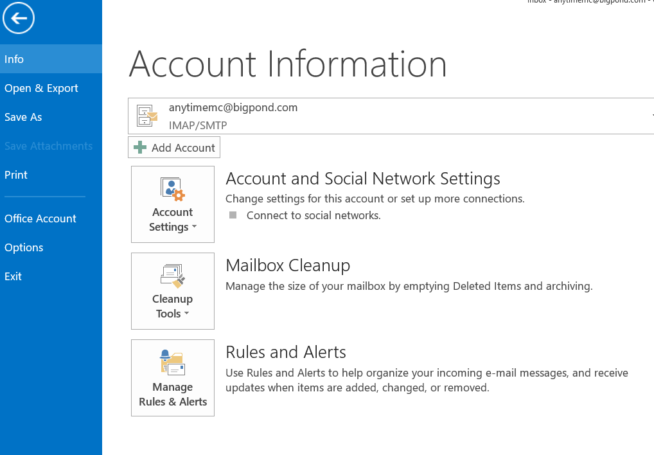Click the green plus icon on Add Account

[140, 147]
